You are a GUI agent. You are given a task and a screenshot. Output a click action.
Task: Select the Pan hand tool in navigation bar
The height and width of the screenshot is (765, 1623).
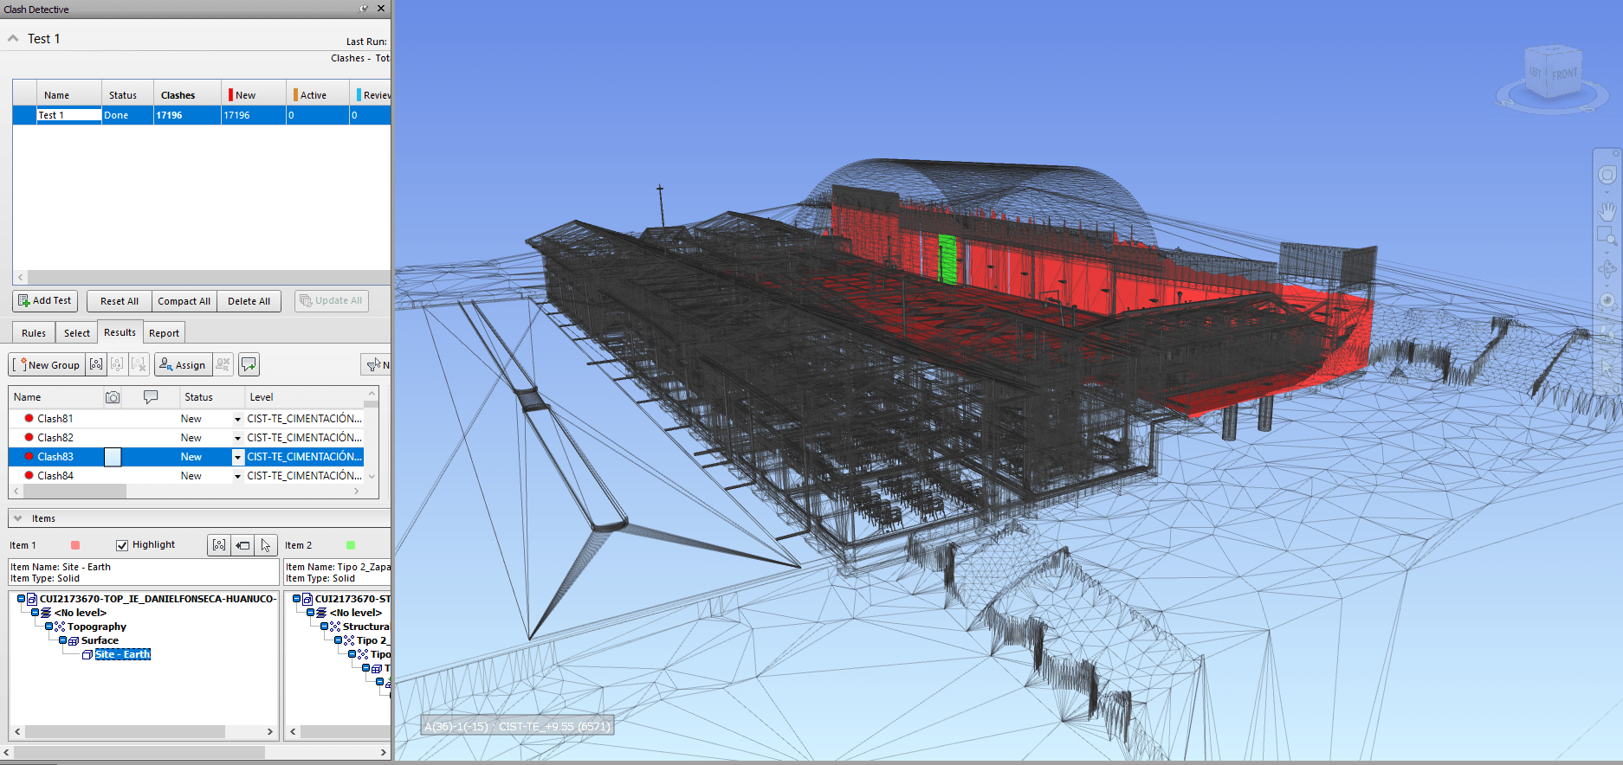coord(1607,210)
